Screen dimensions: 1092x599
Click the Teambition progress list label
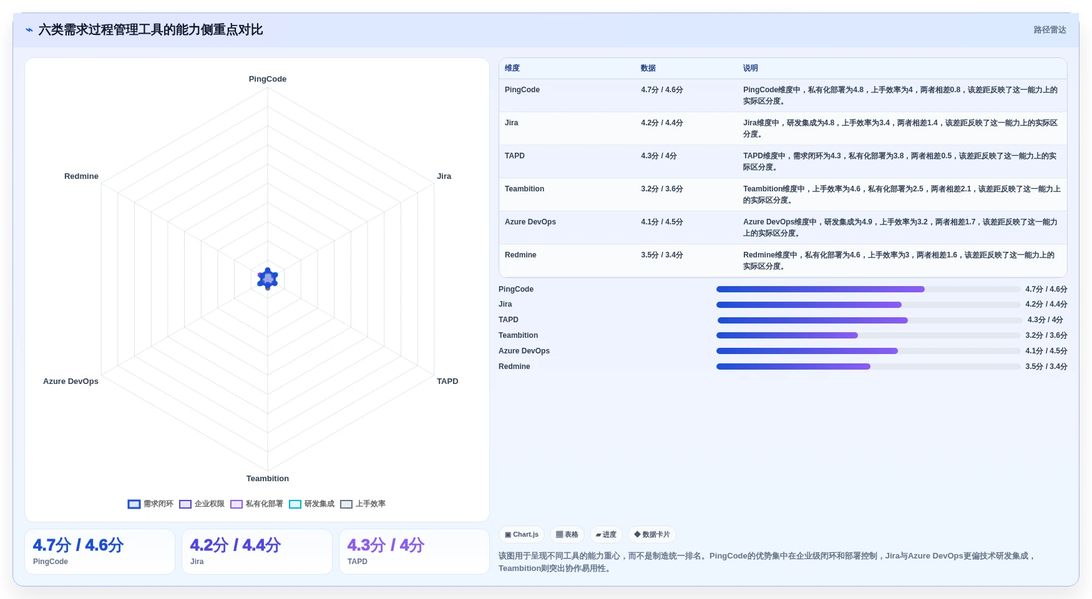click(x=518, y=335)
